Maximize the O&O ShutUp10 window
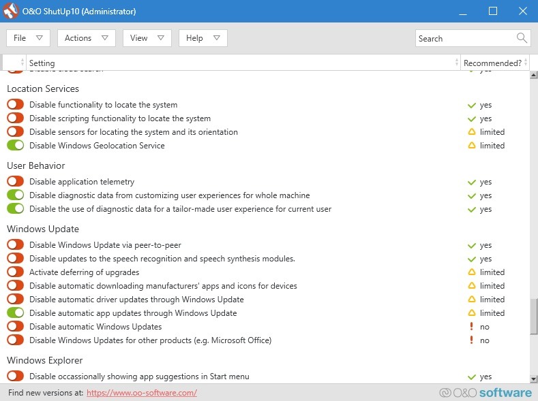The width and height of the screenshot is (538, 401). (493, 12)
